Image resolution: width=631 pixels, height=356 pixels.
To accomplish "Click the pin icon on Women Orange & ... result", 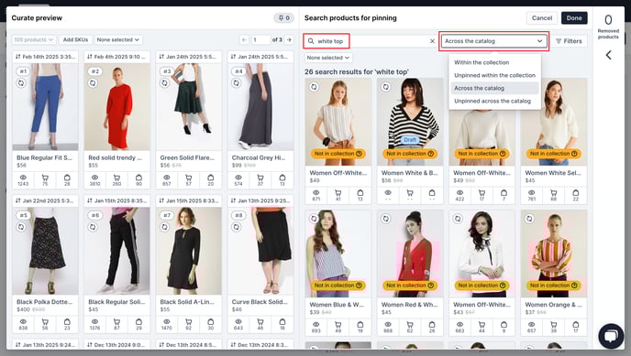I will coord(529,219).
